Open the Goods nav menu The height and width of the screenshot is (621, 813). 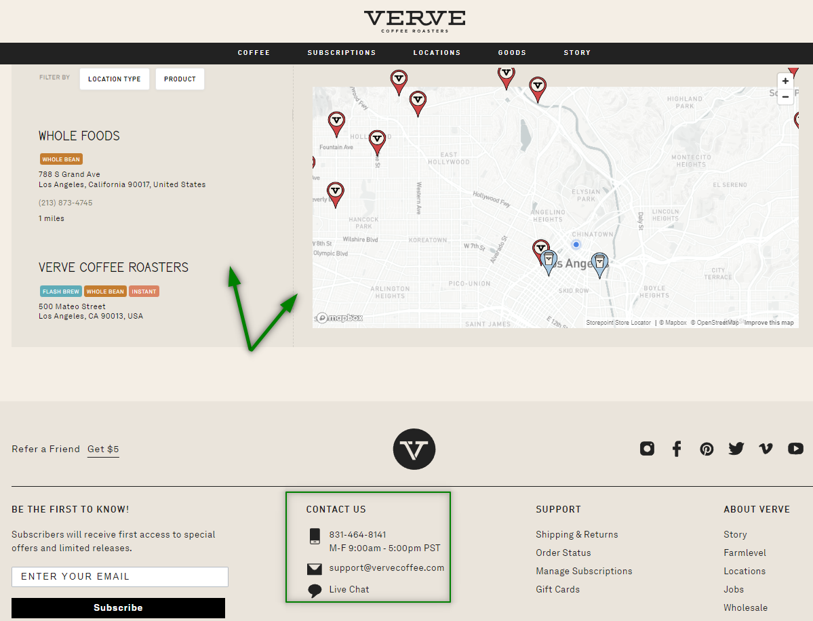512,53
